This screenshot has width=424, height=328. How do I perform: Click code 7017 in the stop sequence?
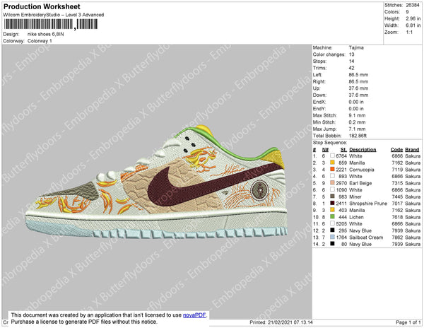click(x=397, y=204)
